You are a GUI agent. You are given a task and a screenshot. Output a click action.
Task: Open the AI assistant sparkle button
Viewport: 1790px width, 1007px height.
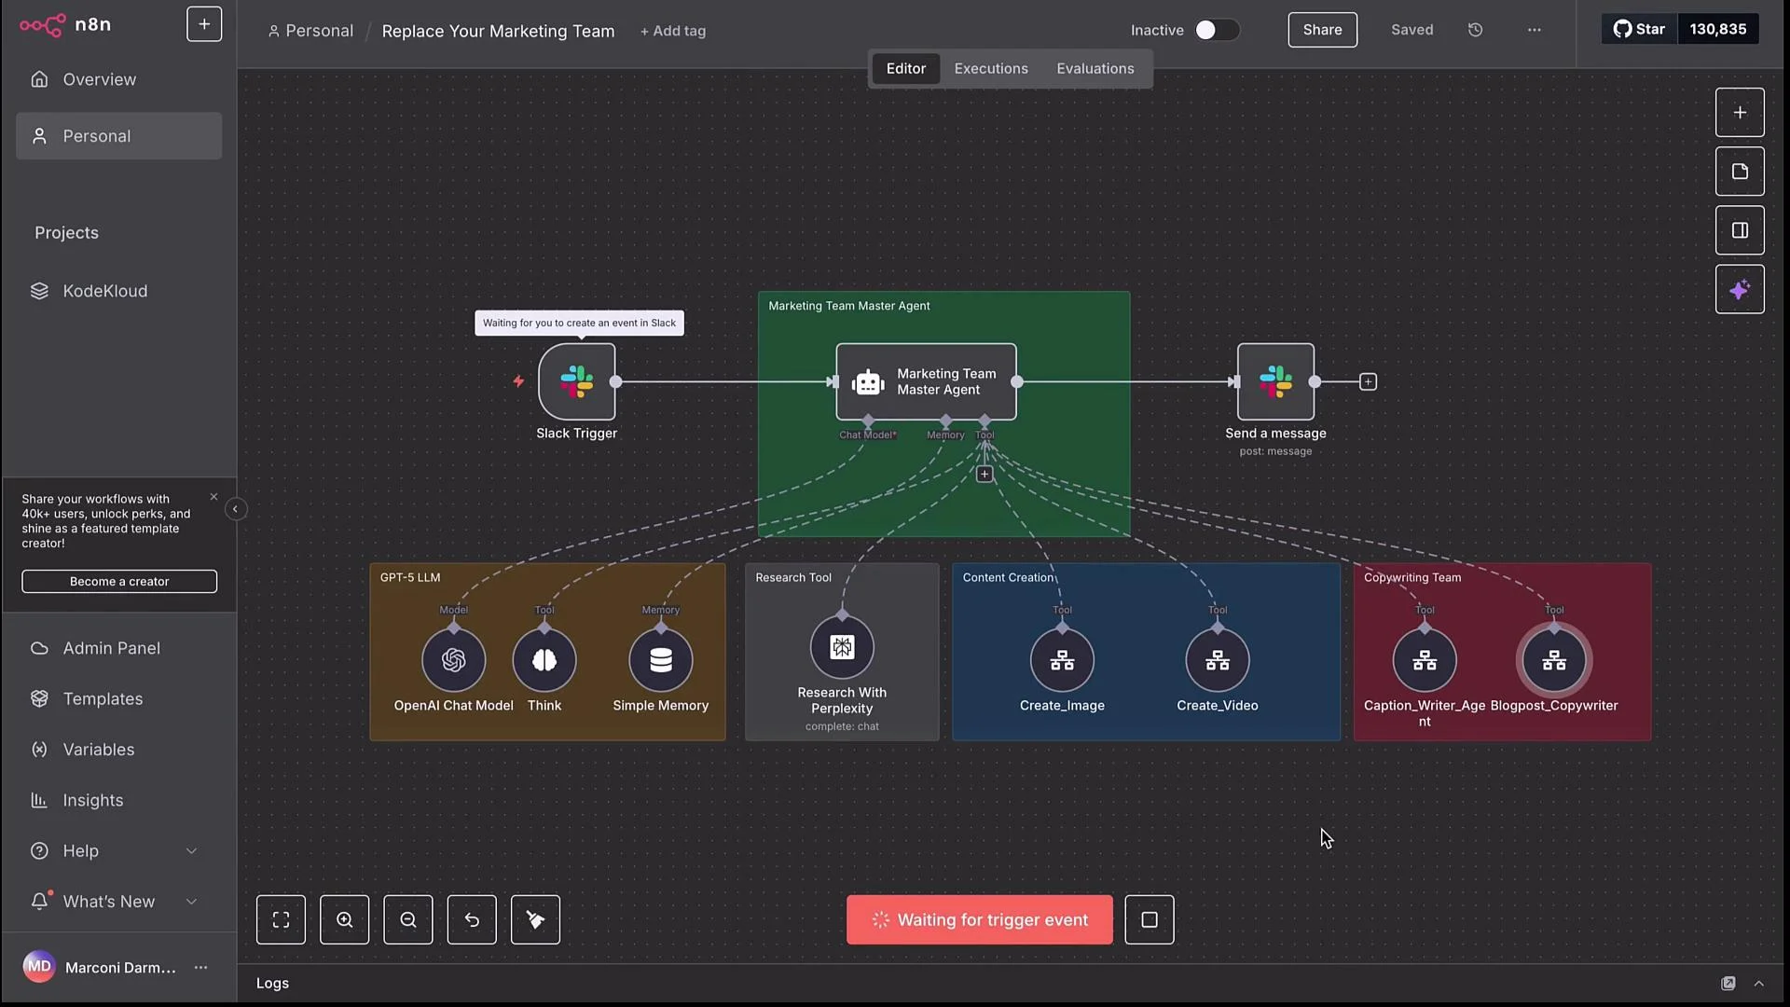pyautogui.click(x=1740, y=290)
